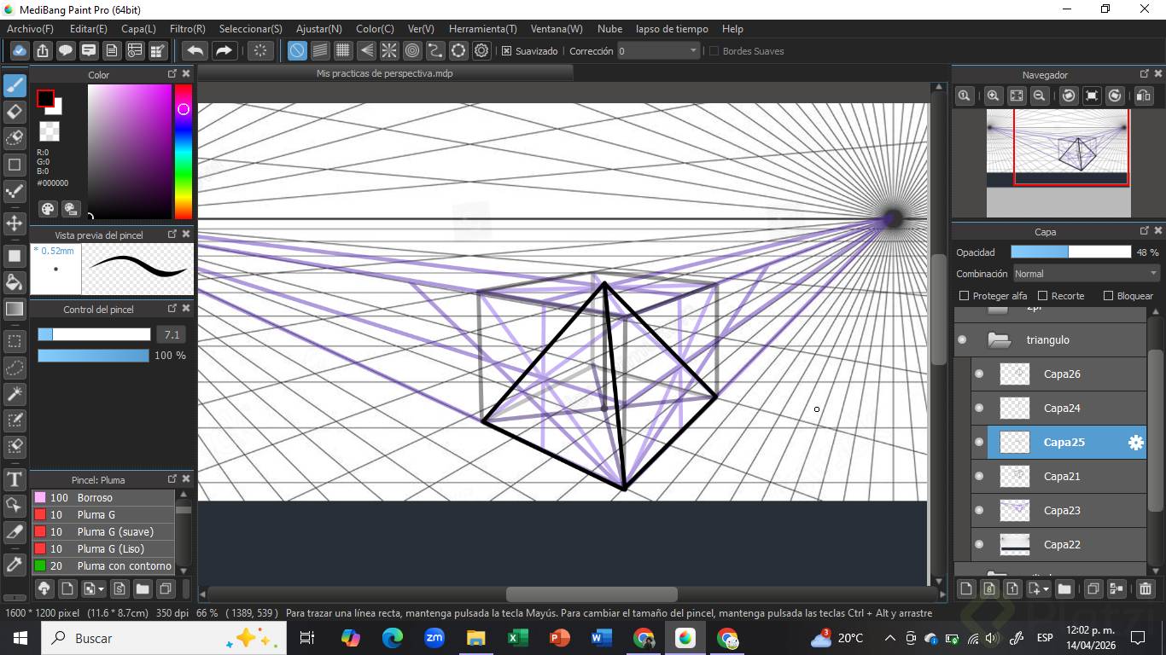Open the Capa(L) menu
The width and height of the screenshot is (1166, 655).
[138, 29]
